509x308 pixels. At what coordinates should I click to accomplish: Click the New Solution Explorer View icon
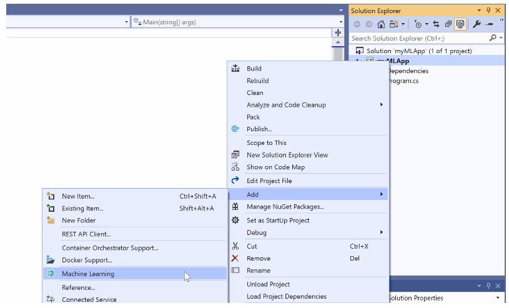pyautogui.click(x=235, y=155)
